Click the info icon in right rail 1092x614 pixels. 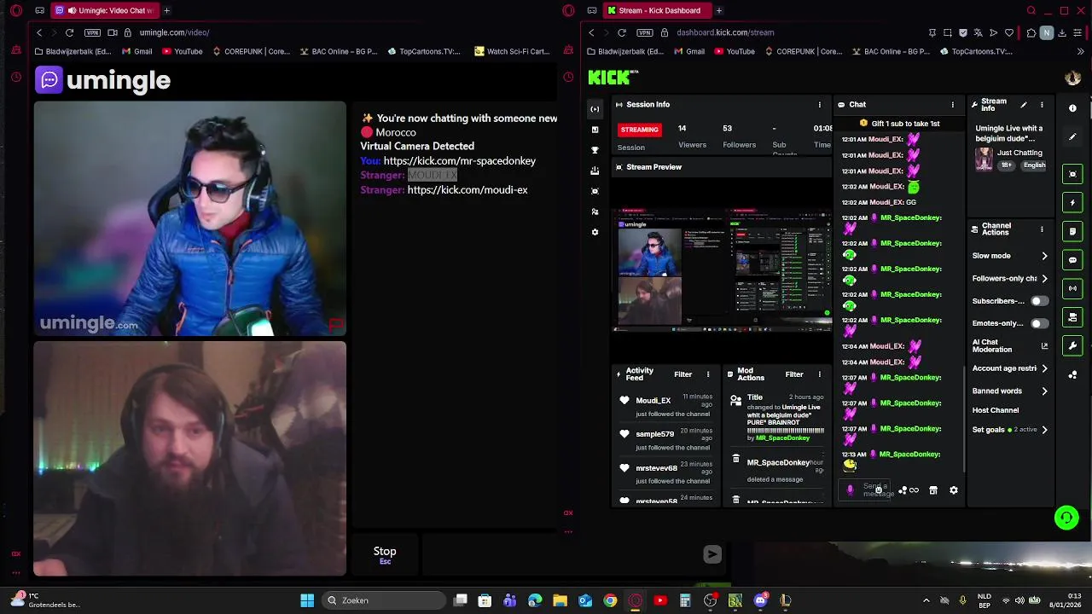pos(1072,108)
